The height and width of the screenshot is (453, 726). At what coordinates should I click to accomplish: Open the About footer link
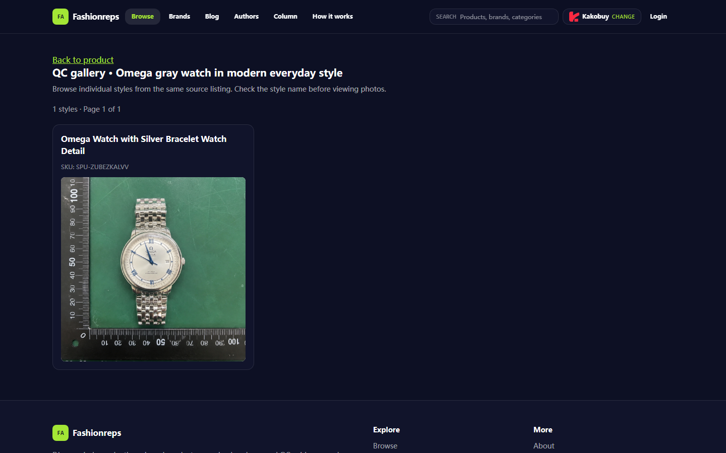pos(543,446)
